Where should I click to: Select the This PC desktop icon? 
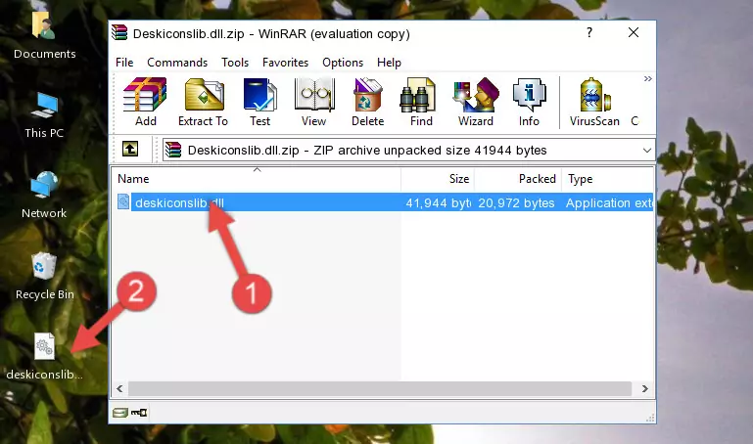point(44,115)
